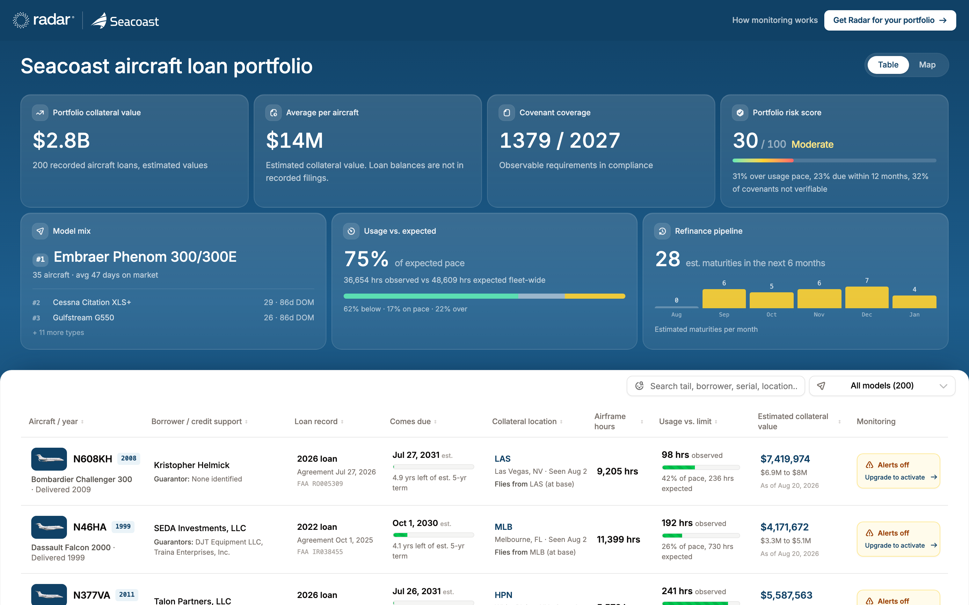Click the N46HA aircraft thumbnail

click(49, 527)
